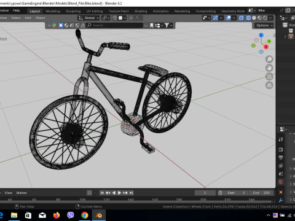Play the animation forward
The image size is (295, 221).
click(x=119, y=193)
